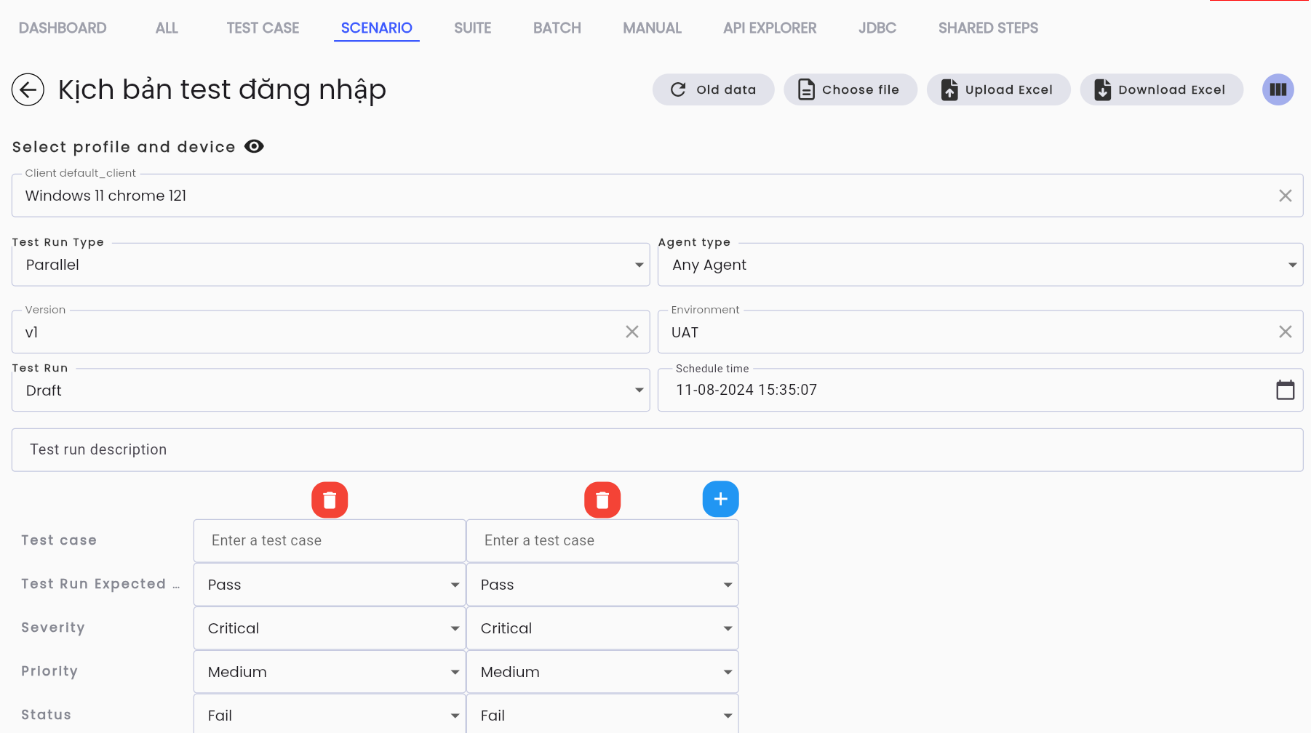
Task: Click the purple column layout icon
Action: (x=1278, y=89)
